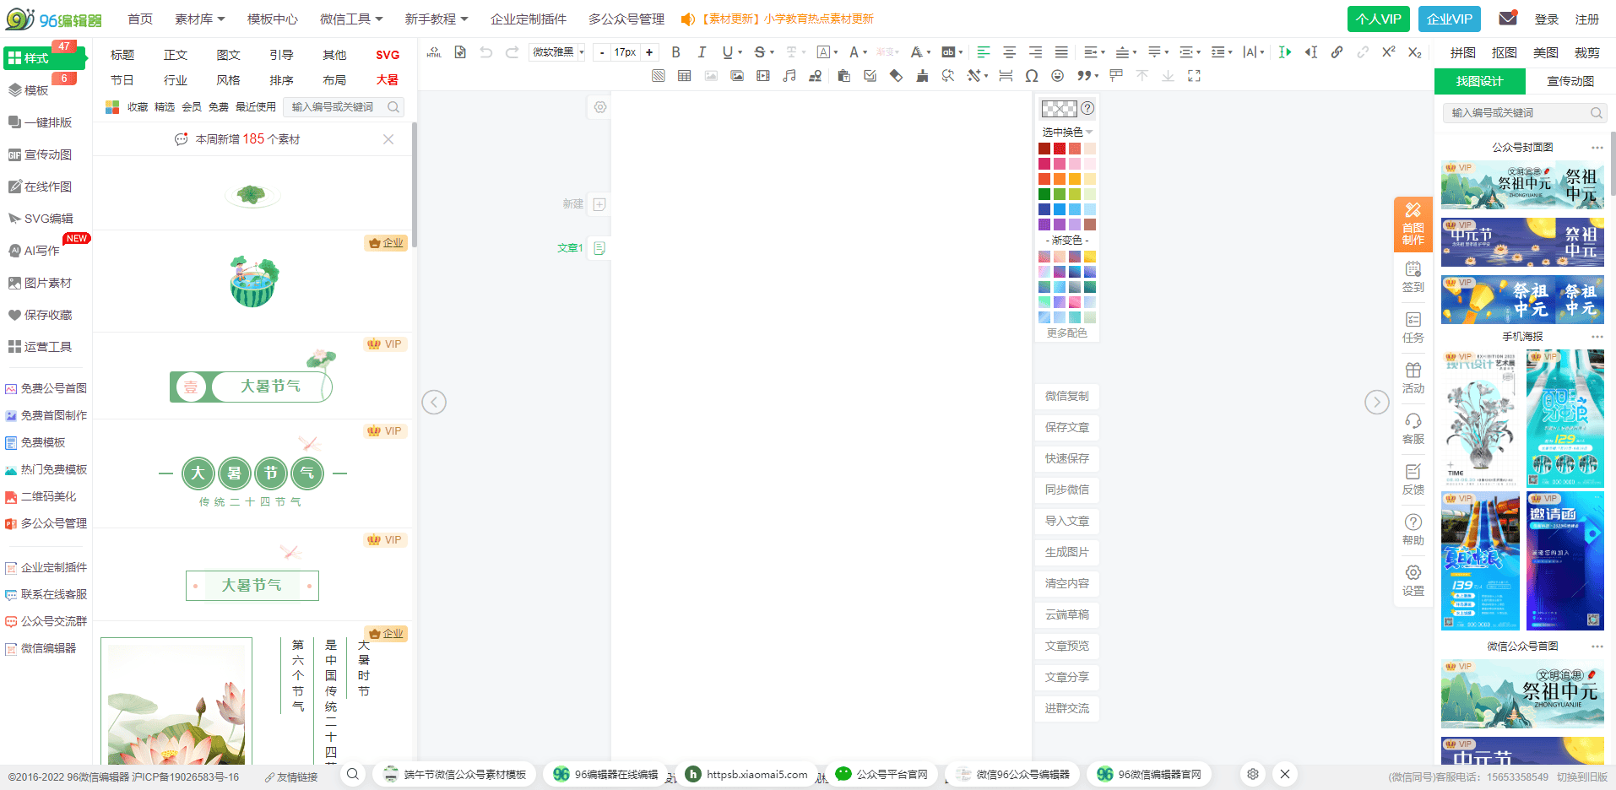Toggle superscript formatting
Screen dimensions: 1616x790
[x=1388, y=52]
